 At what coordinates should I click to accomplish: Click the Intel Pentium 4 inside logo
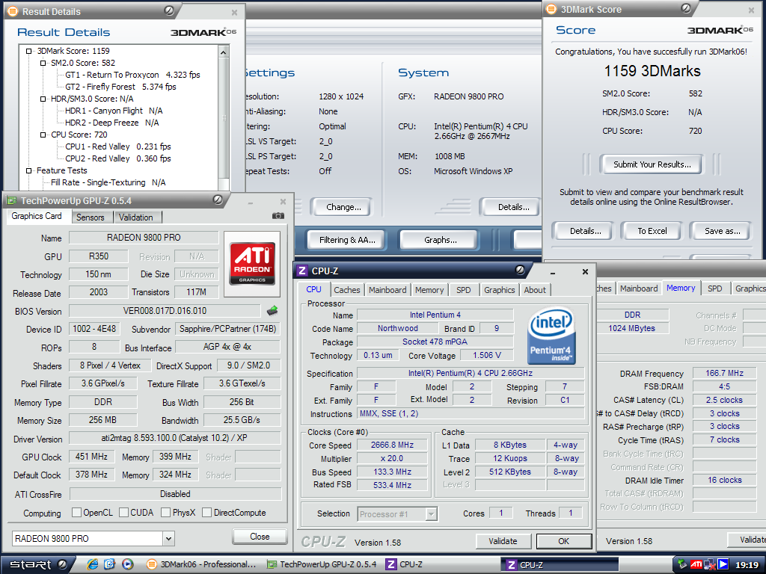click(551, 336)
